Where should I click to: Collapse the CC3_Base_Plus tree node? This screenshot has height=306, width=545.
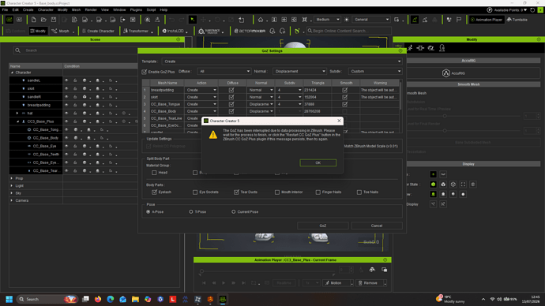pos(17,121)
